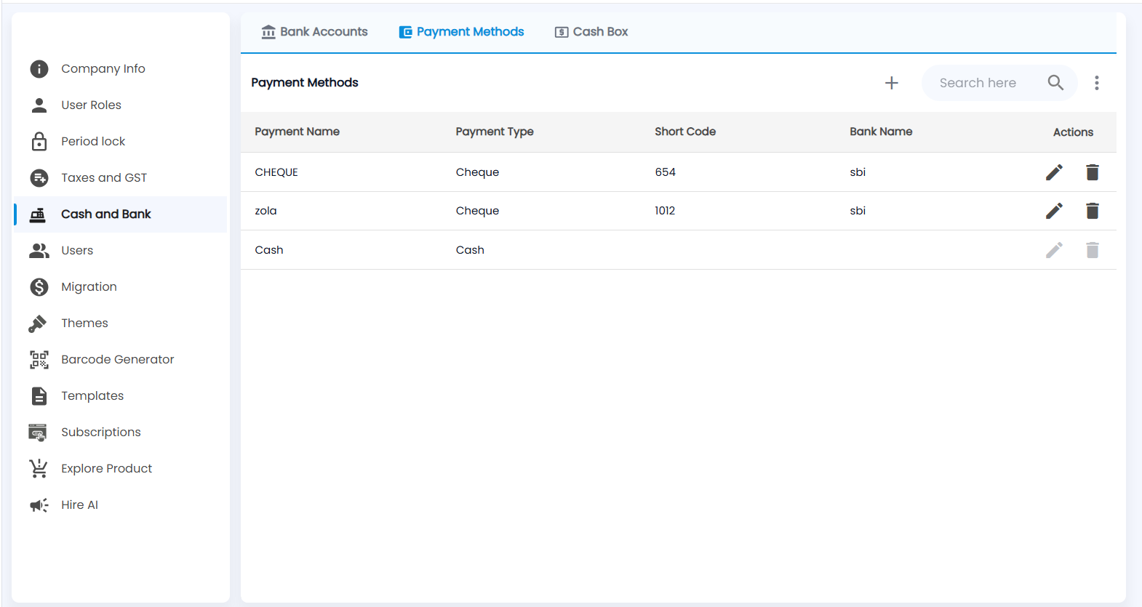Click the Users group icon

pyautogui.click(x=39, y=251)
